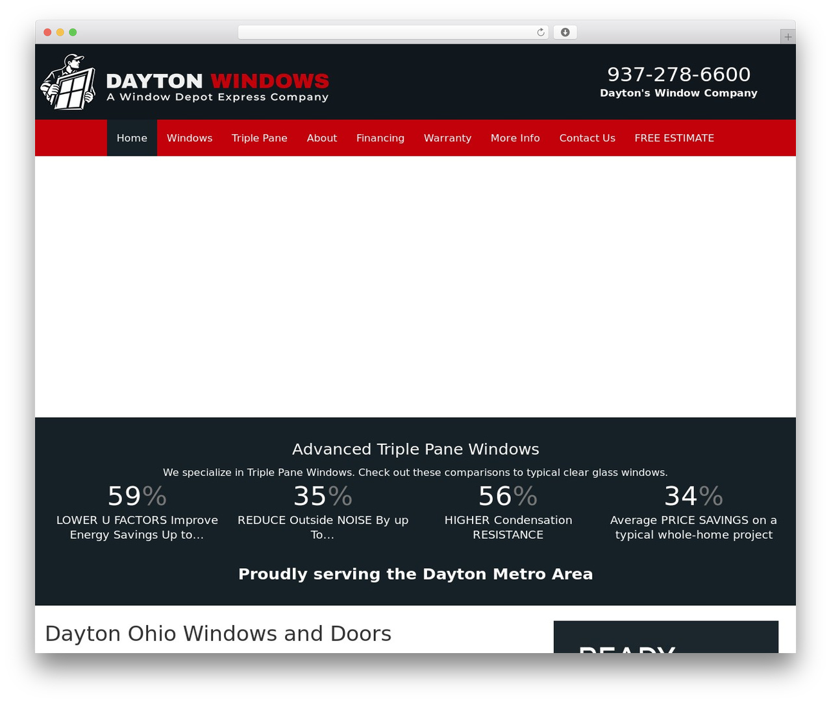Click the browser download arrow icon
Screen dimensions: 831x703
565,32
